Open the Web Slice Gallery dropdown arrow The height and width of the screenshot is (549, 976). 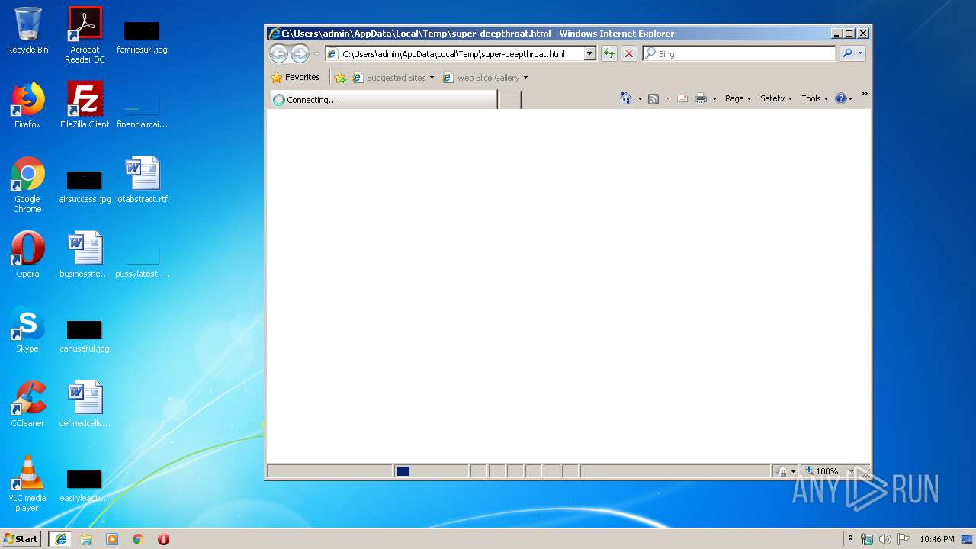tap(525, 78)
